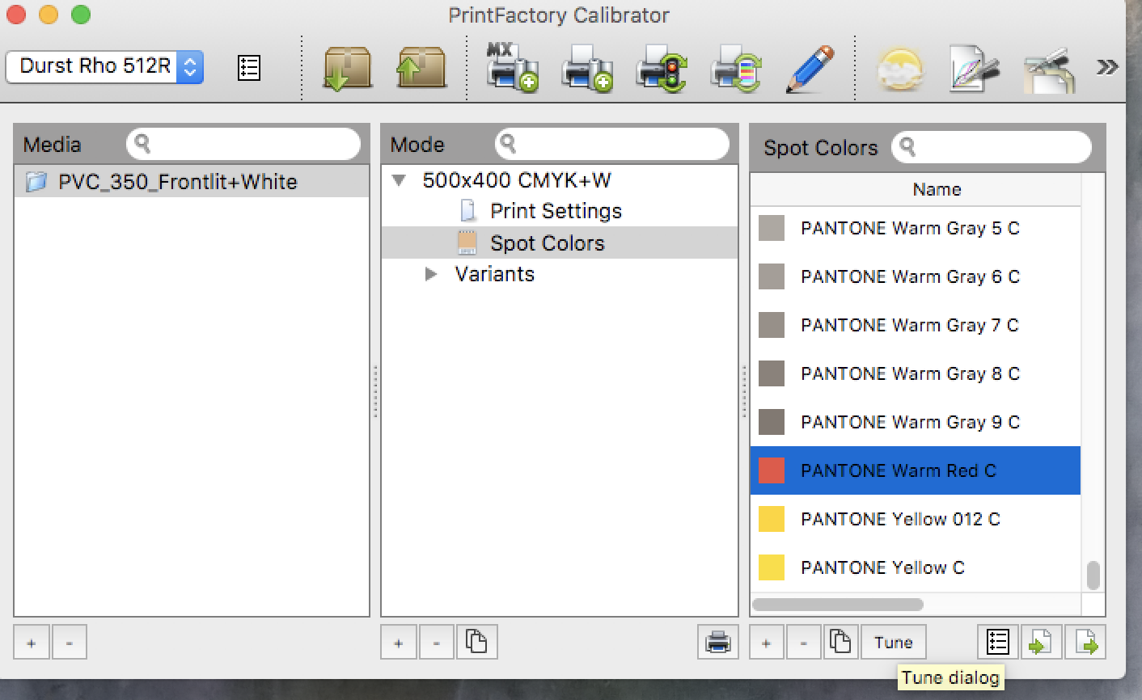The height and width of the screenshot is (700, 1142).
Task: Open the Durst Rho 512R printer dropdown
Action: click(104, 66)
